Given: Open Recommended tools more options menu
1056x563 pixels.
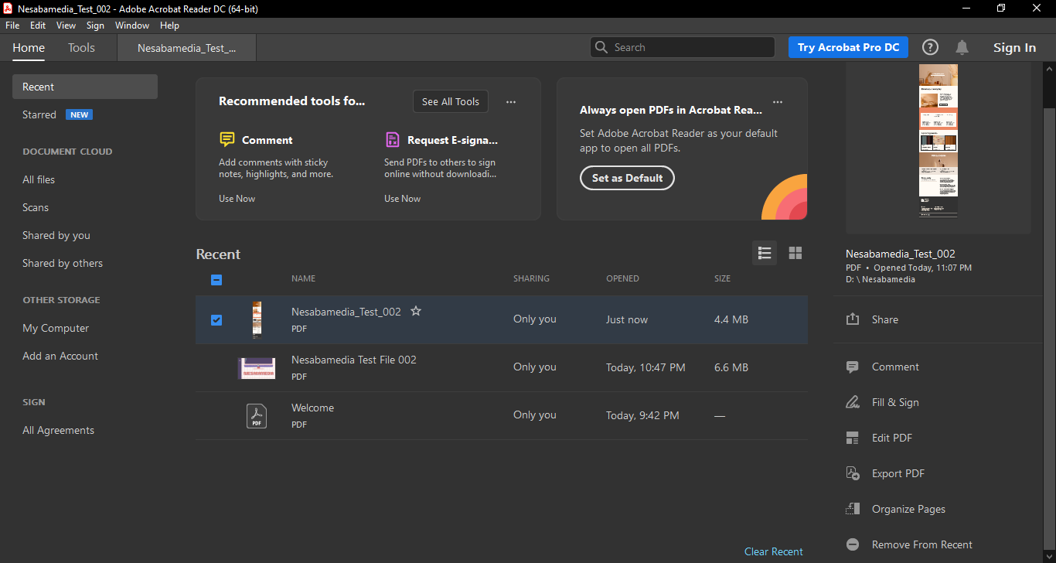Looking at the screenshot, I should point(510,101).
